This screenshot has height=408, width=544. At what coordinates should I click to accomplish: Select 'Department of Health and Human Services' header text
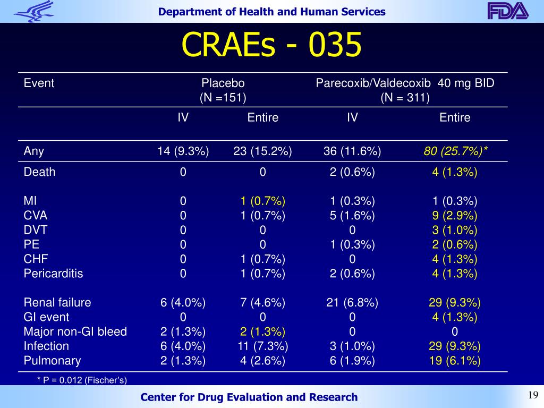271,12
